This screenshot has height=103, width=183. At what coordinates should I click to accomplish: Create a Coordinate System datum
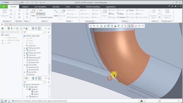coord(45,17)
